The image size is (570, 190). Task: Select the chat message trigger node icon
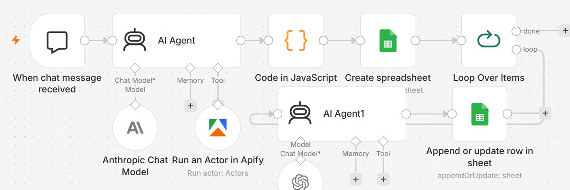tap(57, 41)
